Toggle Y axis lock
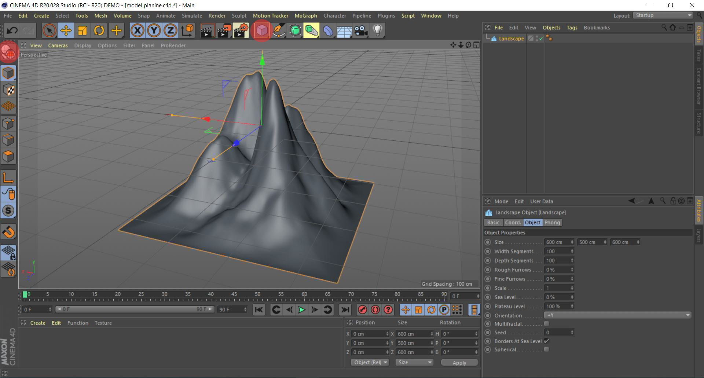The image size is (704, 378). (154, 30)
